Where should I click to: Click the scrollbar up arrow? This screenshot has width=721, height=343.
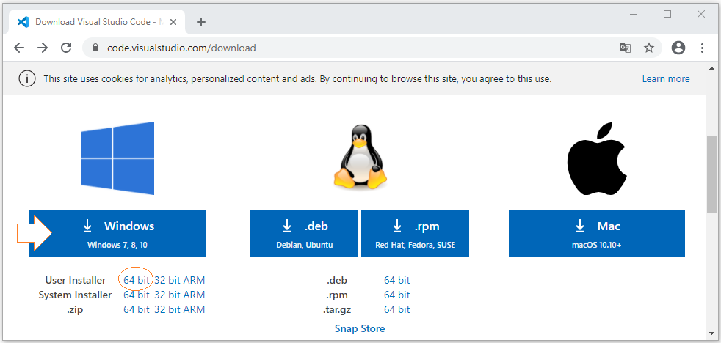click(711, 68)
